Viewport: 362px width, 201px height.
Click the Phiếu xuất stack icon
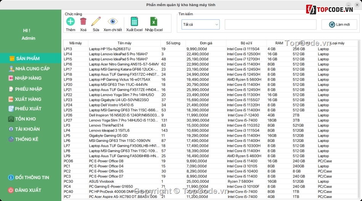11,109
